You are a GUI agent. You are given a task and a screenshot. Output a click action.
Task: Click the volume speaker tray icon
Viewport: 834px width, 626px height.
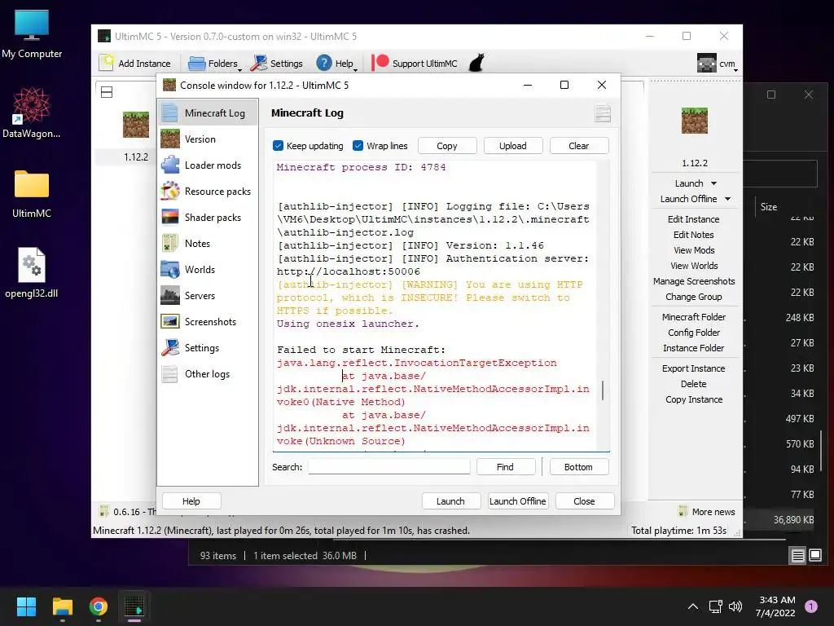[x=735, y=606]
